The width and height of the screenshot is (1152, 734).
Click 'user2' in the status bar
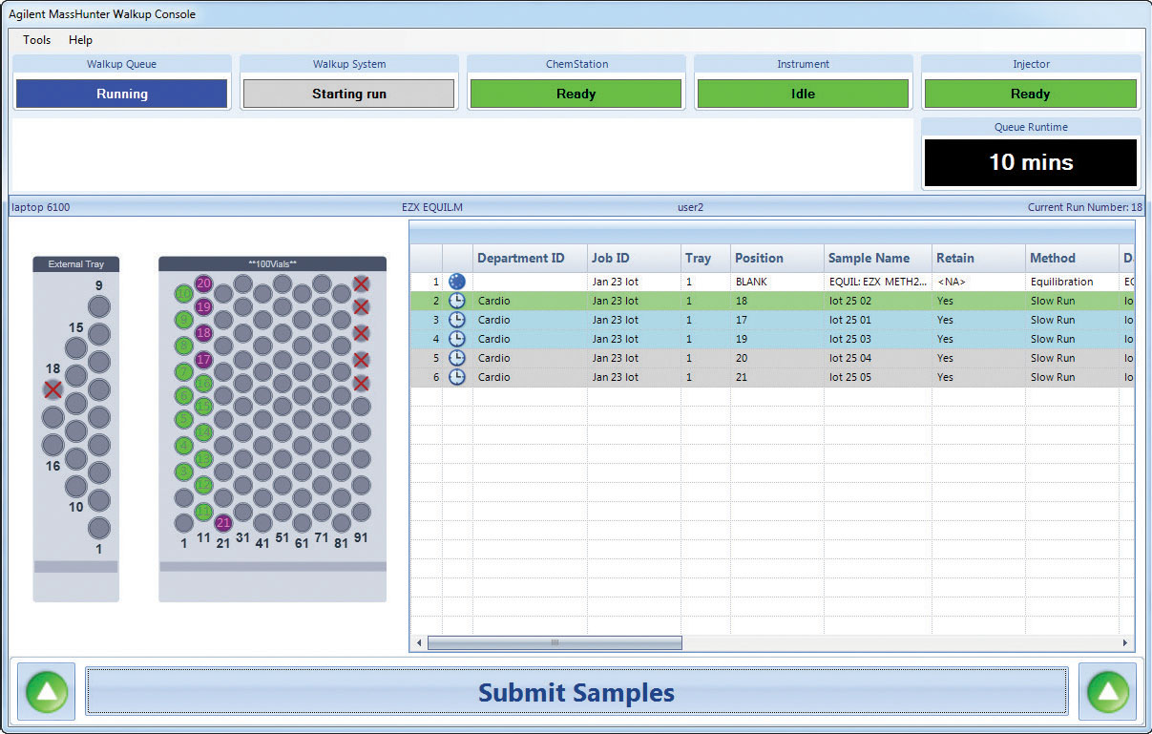[x=690, y=207]
